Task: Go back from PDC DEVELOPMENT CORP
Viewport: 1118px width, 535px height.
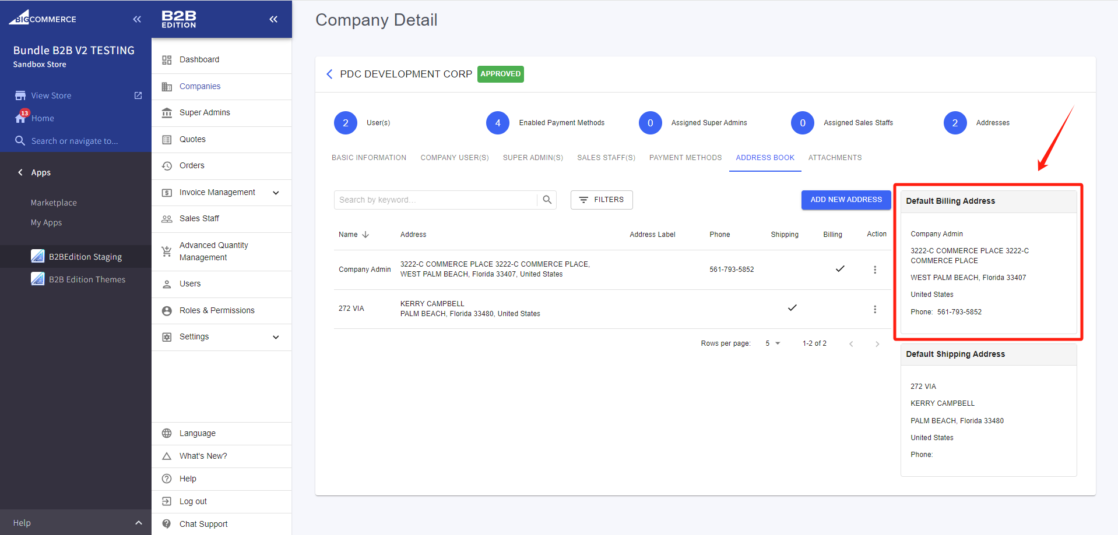Action: tap(329, 74)
